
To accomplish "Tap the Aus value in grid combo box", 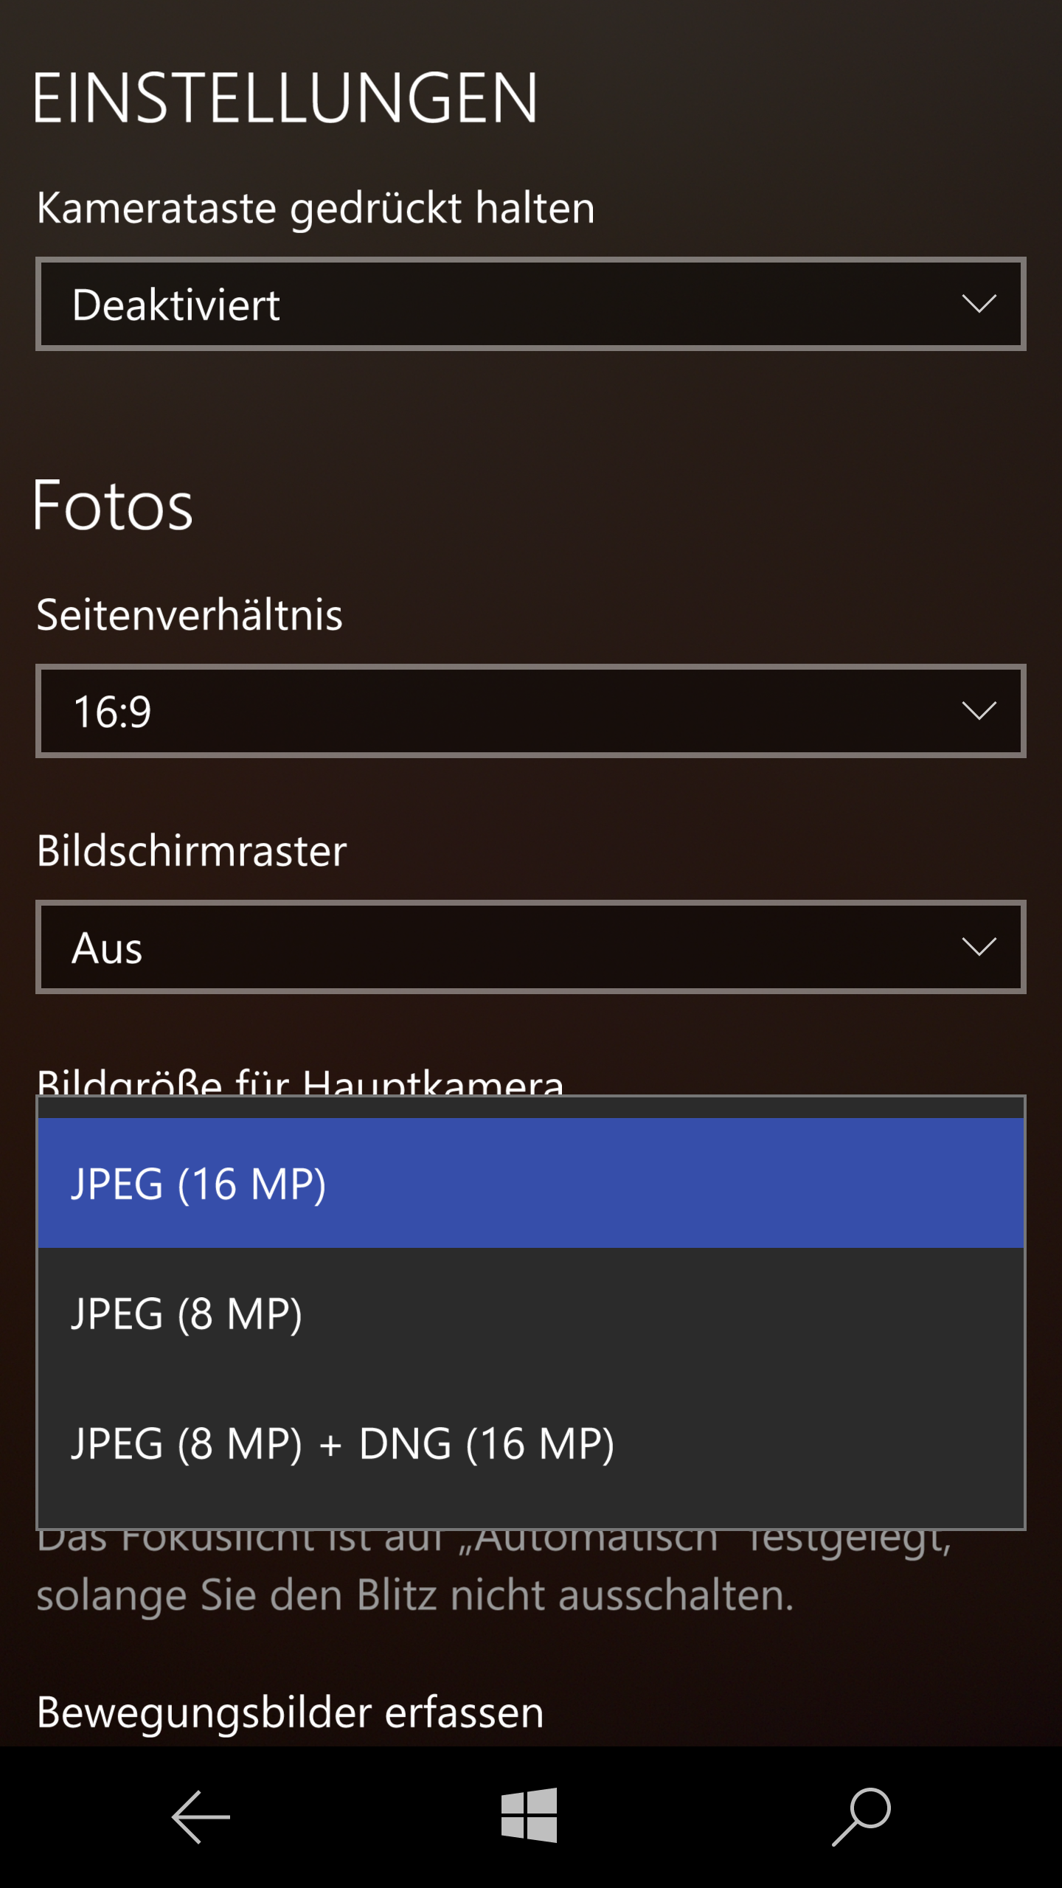I will click(x=107, y=948).
